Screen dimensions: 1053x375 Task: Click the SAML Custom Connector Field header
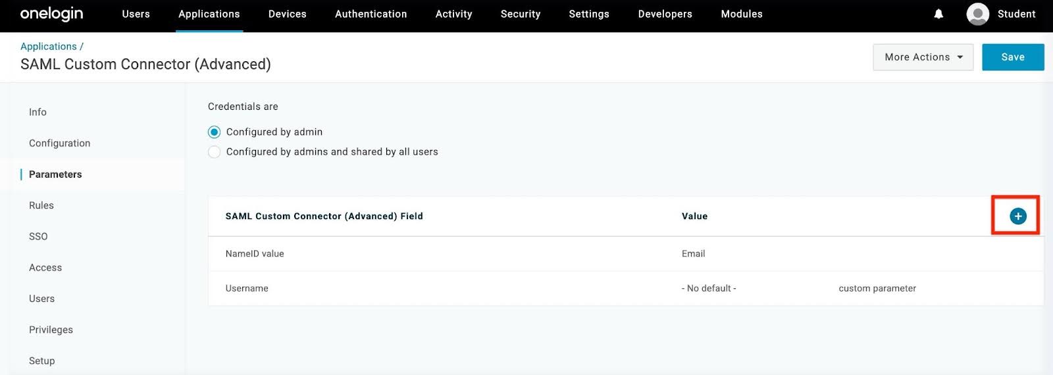pos(324,216)
